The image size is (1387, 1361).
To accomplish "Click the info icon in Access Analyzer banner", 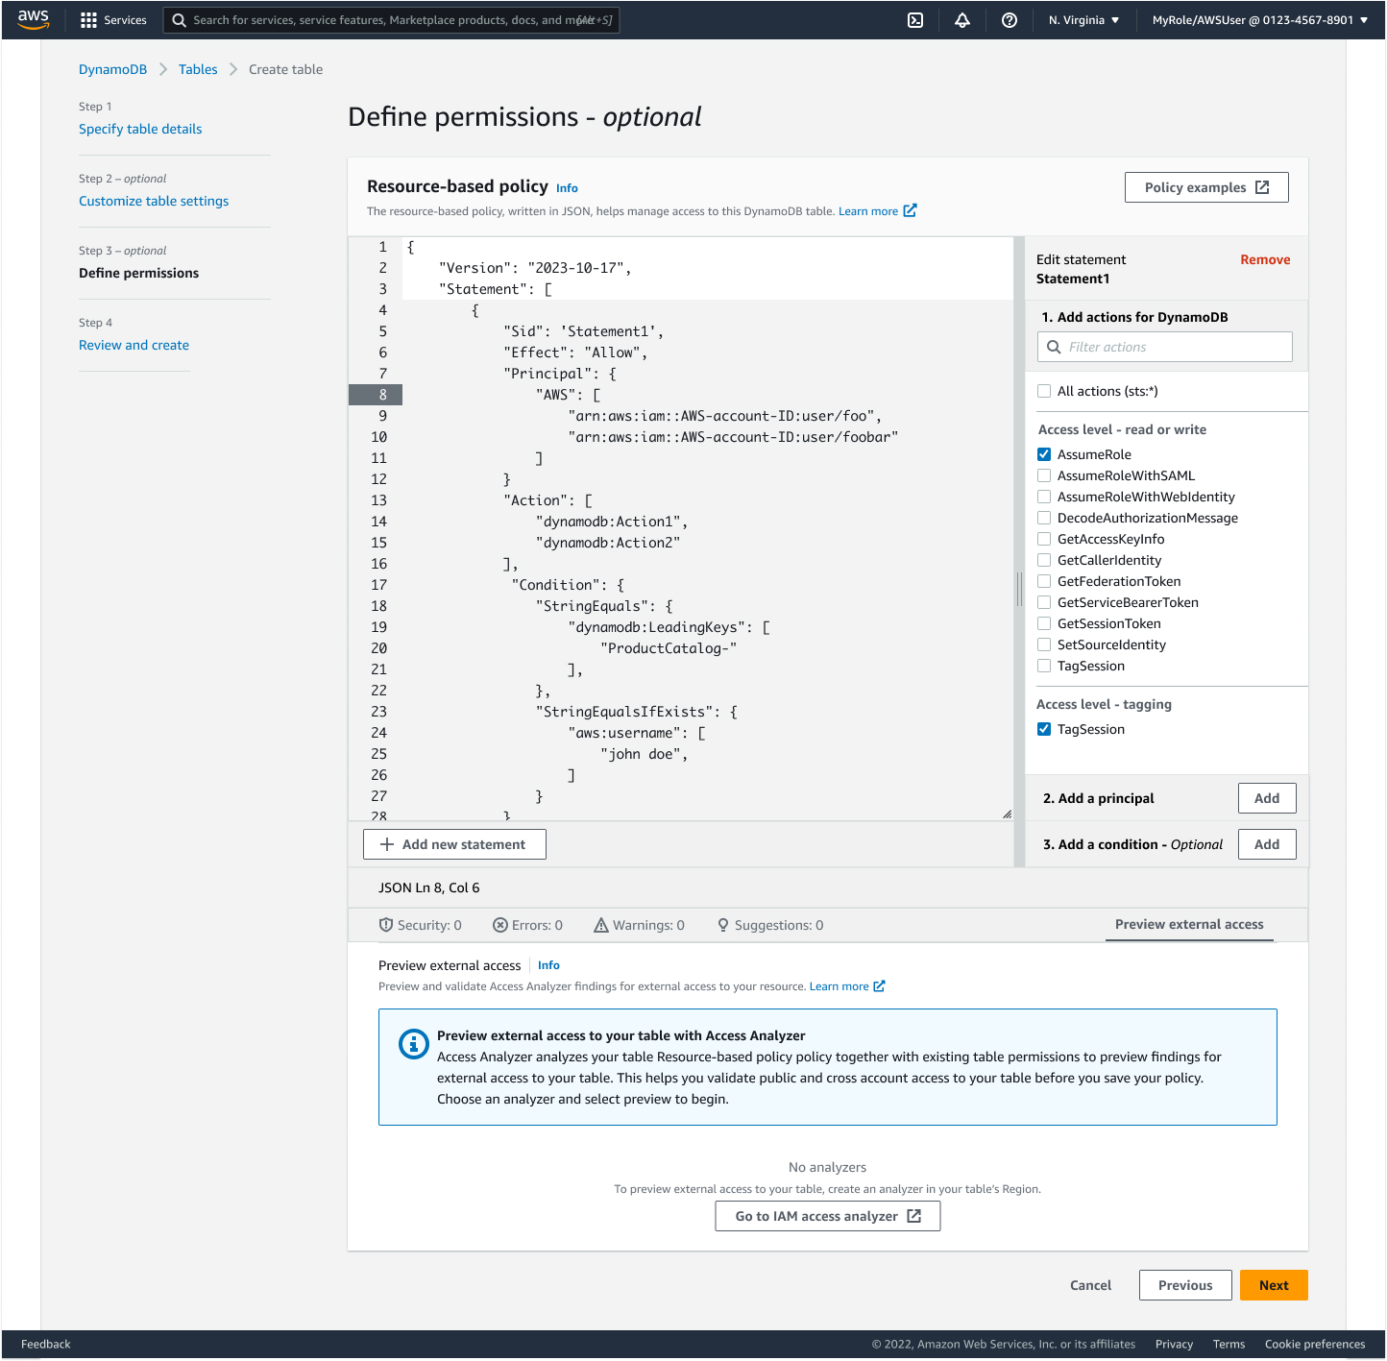I will (x=413, y=1043).
